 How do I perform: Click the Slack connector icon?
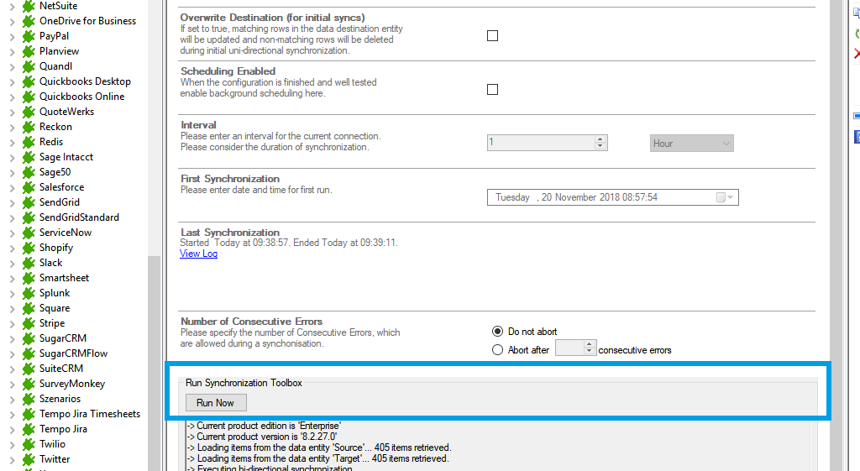pyautogui.click(x=29, y=263)
